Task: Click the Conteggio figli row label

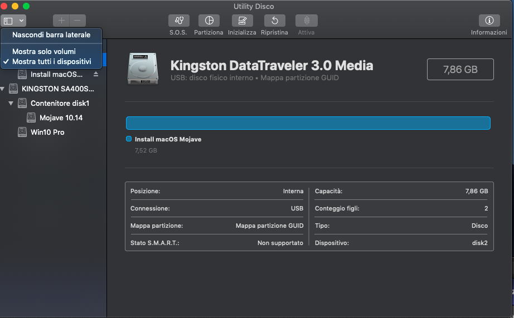Action: (x=337, y=209)
